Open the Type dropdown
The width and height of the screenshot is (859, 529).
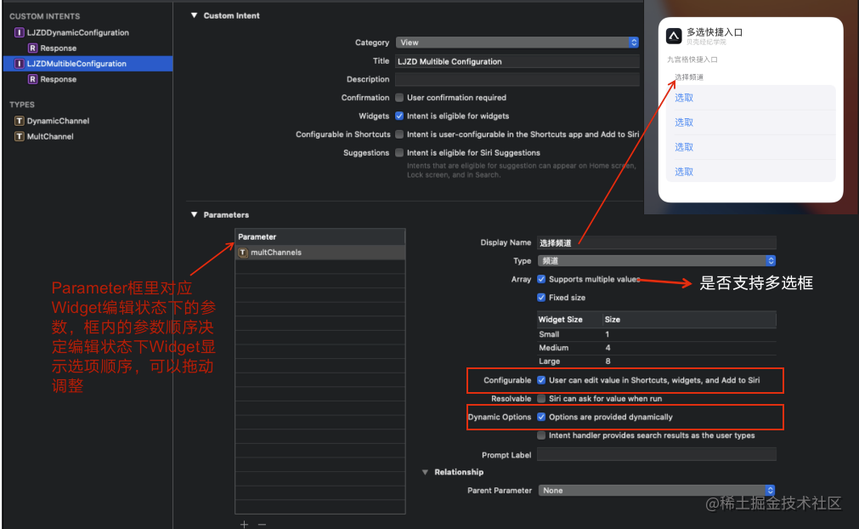657,261
